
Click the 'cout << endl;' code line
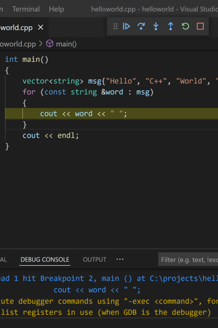[51, 136]
